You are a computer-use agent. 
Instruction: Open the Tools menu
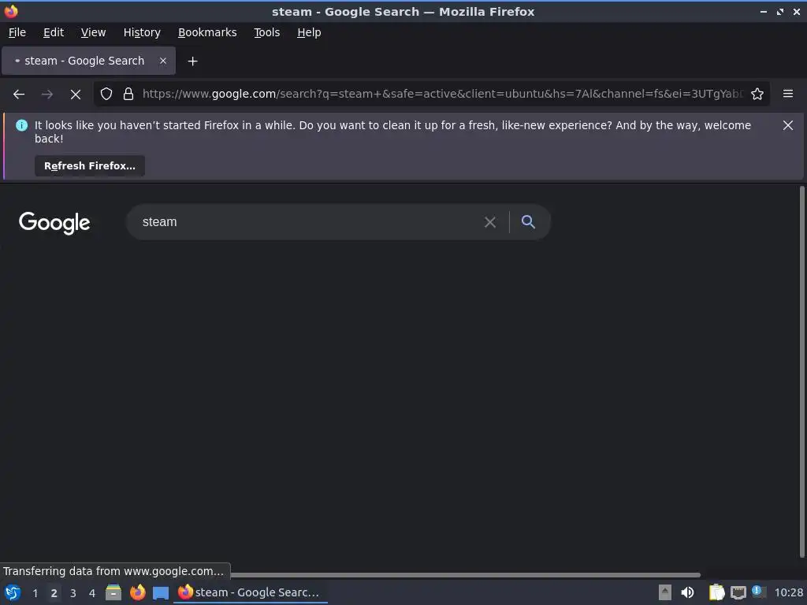(x=266, y=32)
